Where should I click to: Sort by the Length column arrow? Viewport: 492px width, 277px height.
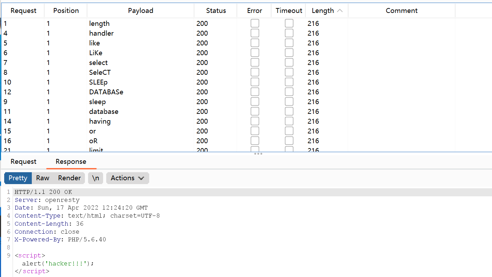click(x=340, y=11)
